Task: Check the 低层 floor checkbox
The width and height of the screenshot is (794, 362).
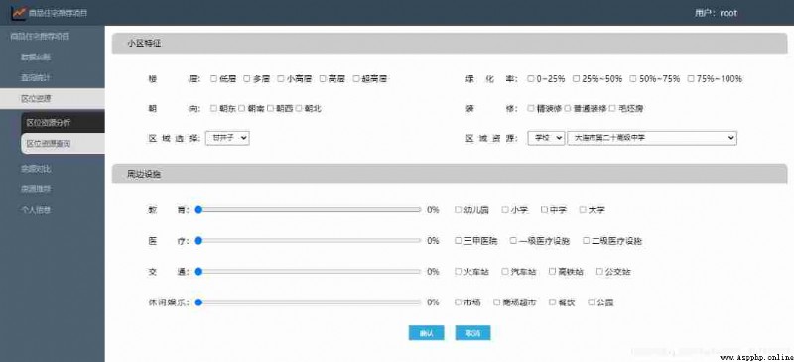Action: [213, 79]
